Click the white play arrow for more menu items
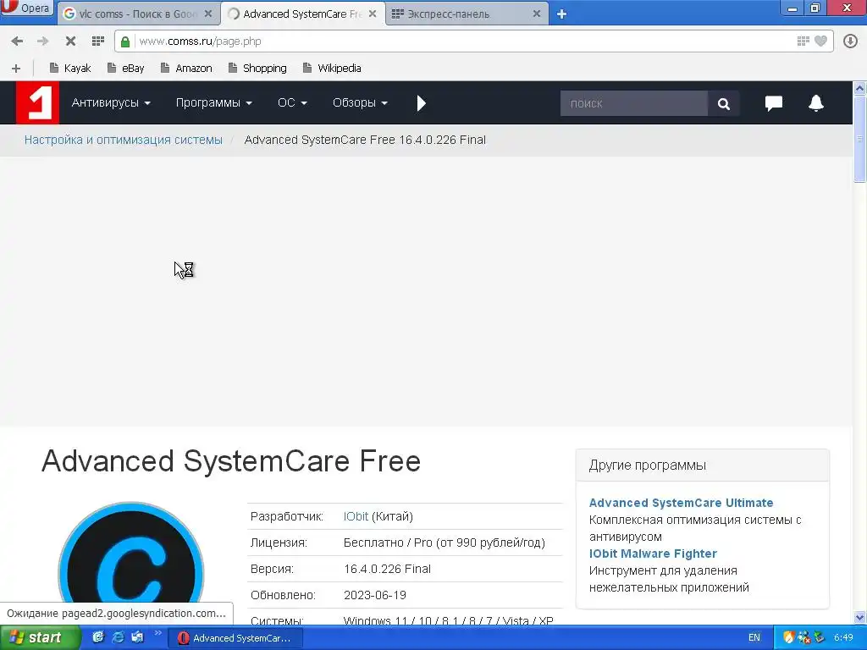Screen dimensions: 867x650 point(422,103)
